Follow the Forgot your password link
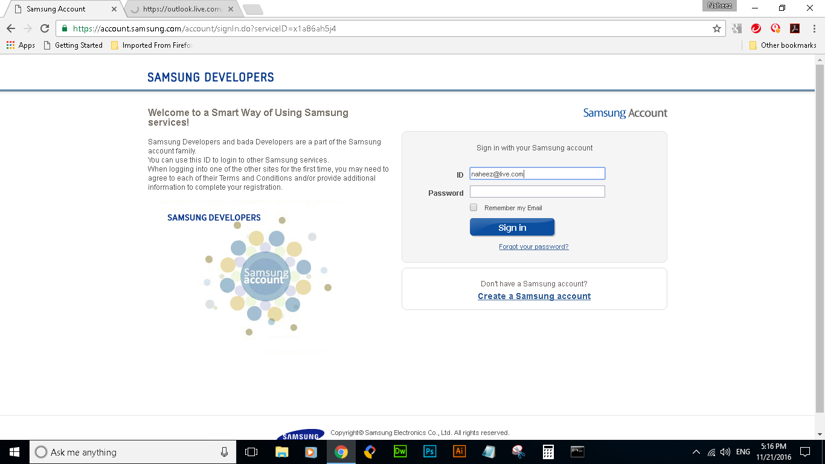 [x=534, y=246]
